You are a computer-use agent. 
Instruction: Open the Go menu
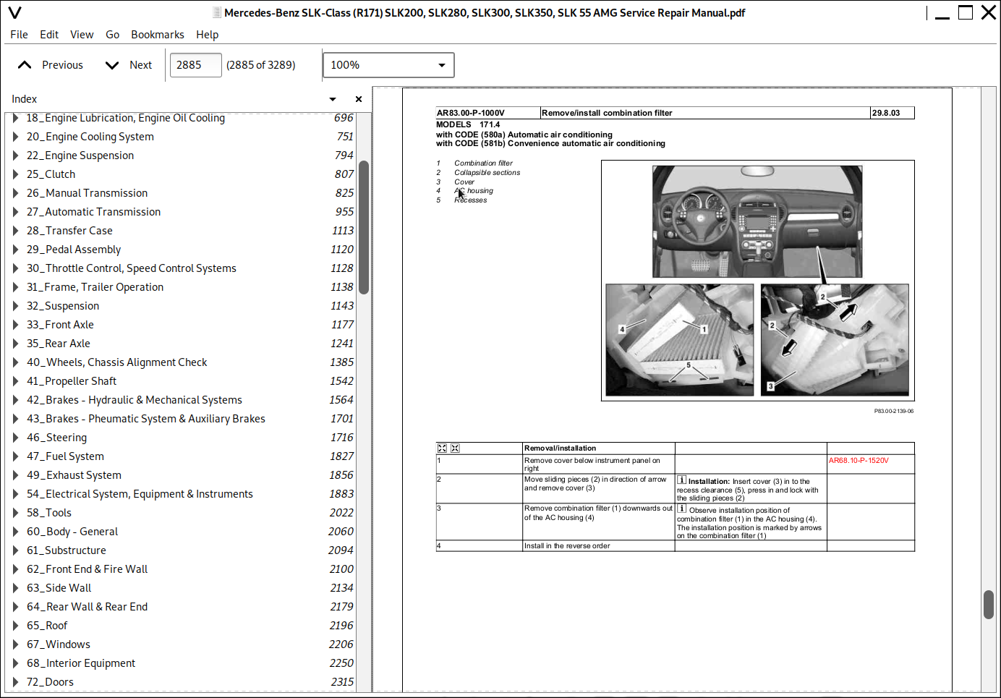[x=112, y=35]
